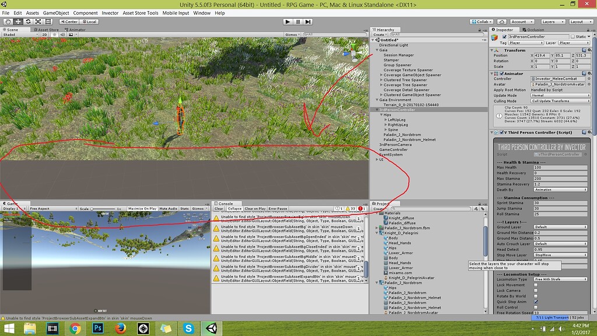The height and width of the screenshot is (336, 597).
Task: Select the Scale tool
Action: 37,22
